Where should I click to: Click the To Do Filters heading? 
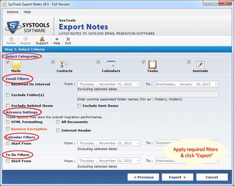(x=17, y=155)
